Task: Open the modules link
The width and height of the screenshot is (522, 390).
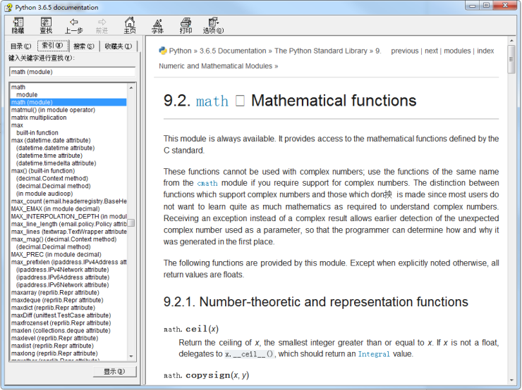Action: [x=457, y=51]
